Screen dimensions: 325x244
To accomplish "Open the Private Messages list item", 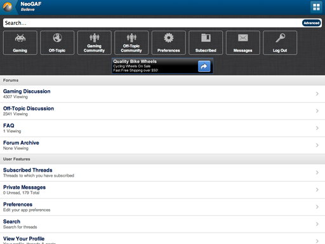I will tap(162, 190).
